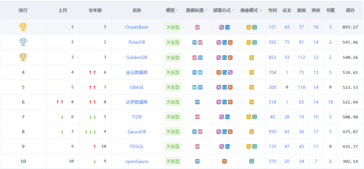This screenshot has height=169, width=364.
Task: Click the qualification count 7 for openGauss
Action: point(316,161)
